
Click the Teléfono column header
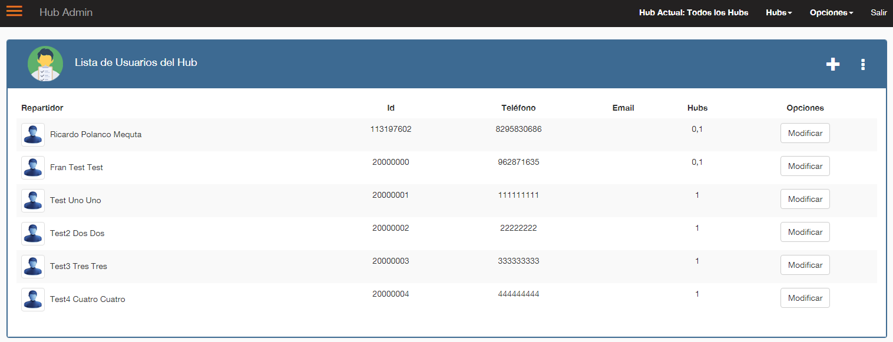pos(518,108)
